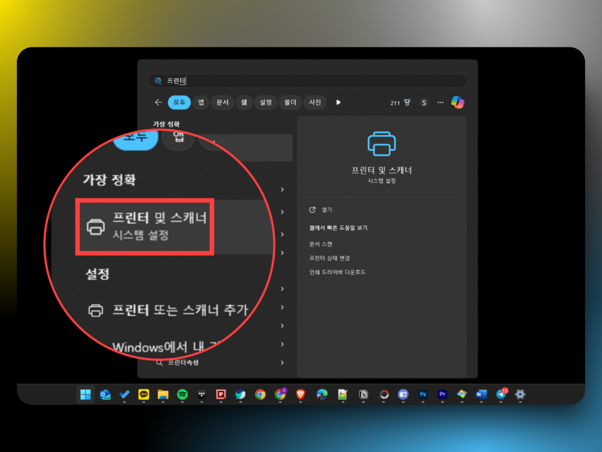Click the 프린터 및 스캐너 title in preview pane
The image size is (602, 452).
click(381, 170)
